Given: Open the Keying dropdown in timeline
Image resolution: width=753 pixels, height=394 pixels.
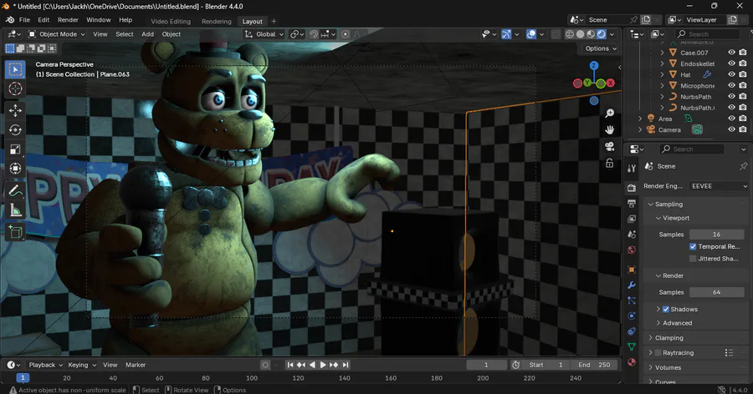Looking at the screenshot, I should tap(82, 365).
